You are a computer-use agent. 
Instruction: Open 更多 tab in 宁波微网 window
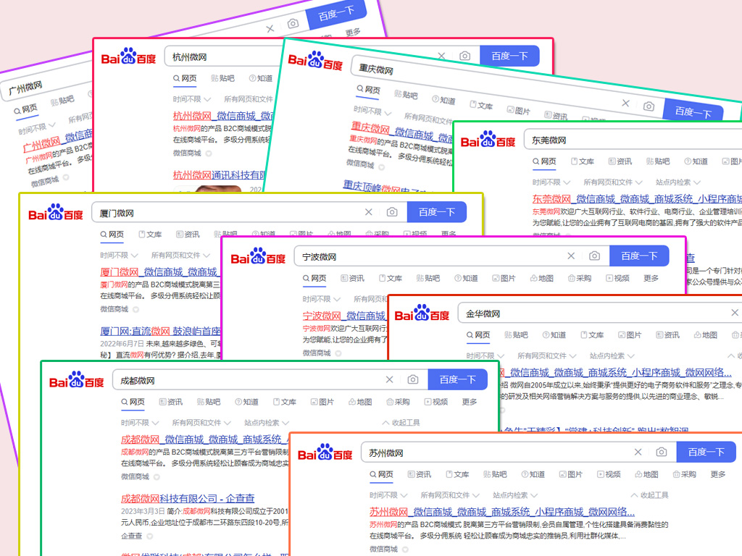coord(651,279)
